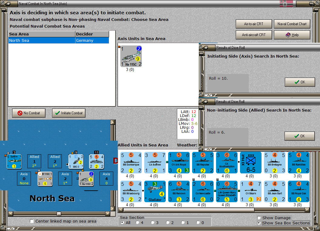
Task: Click the Bf 110C counter on the map
Action: click(45, 179)
